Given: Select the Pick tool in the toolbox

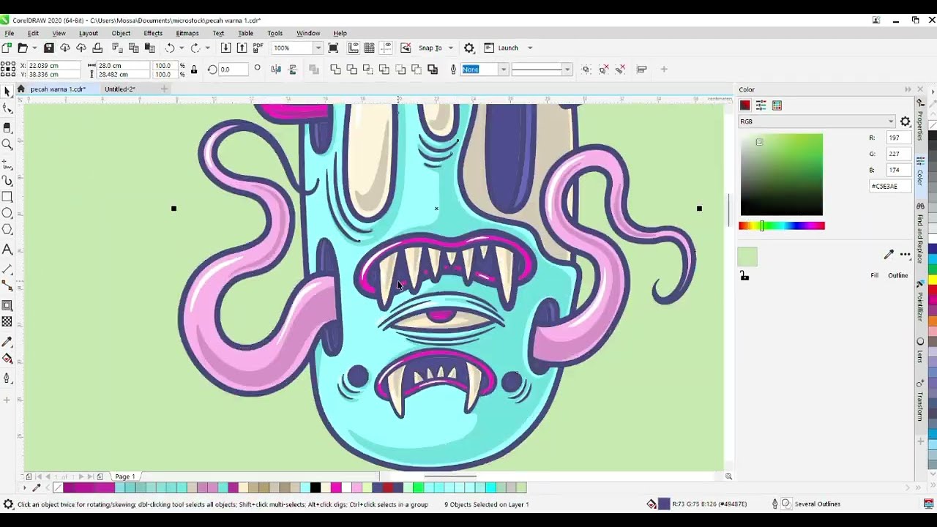Looking at the screenshot, I should coord(7,91).
